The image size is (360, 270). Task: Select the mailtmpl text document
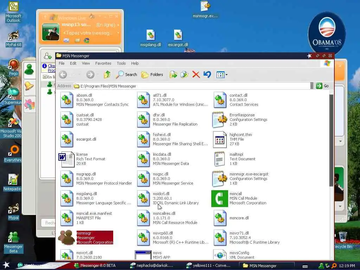234,159
